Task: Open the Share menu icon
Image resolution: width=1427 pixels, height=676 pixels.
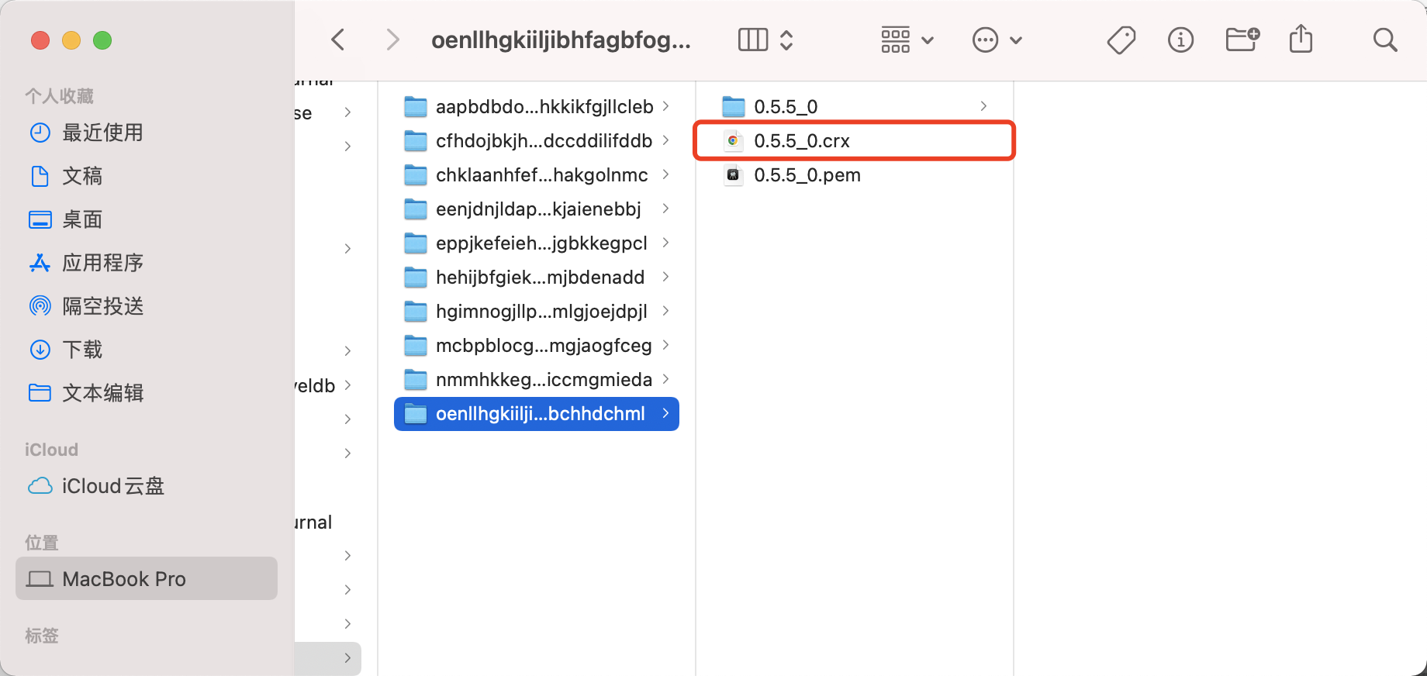Action: (x=1301, y=40)
